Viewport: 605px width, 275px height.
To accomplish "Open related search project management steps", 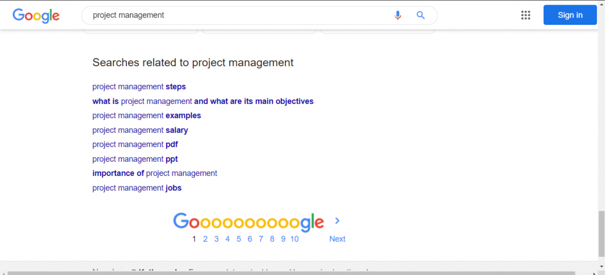I will click(x=139, y=87).
